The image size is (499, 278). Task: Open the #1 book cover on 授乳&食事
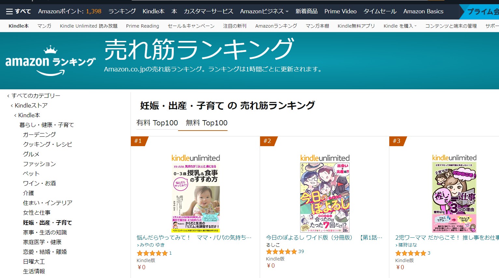point(196,197)
